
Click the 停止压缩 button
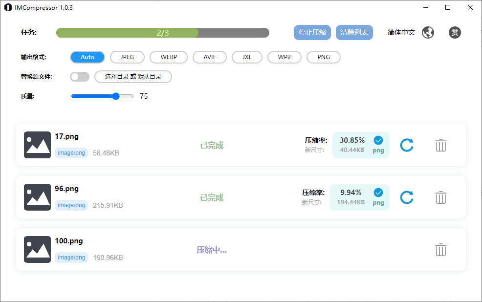tap(312, 32)
